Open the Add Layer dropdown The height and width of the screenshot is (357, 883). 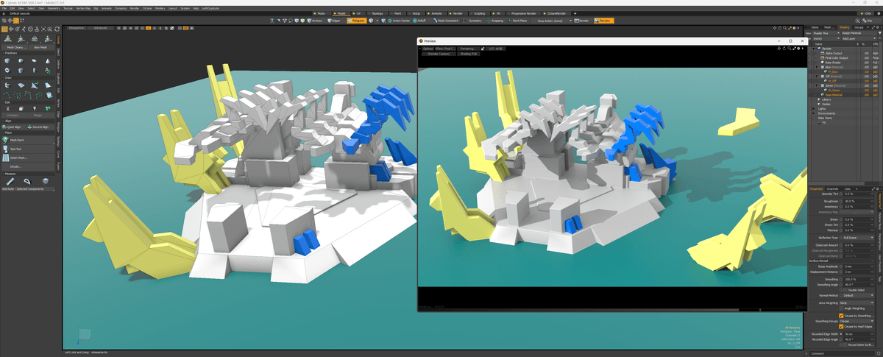click(858, 38)
